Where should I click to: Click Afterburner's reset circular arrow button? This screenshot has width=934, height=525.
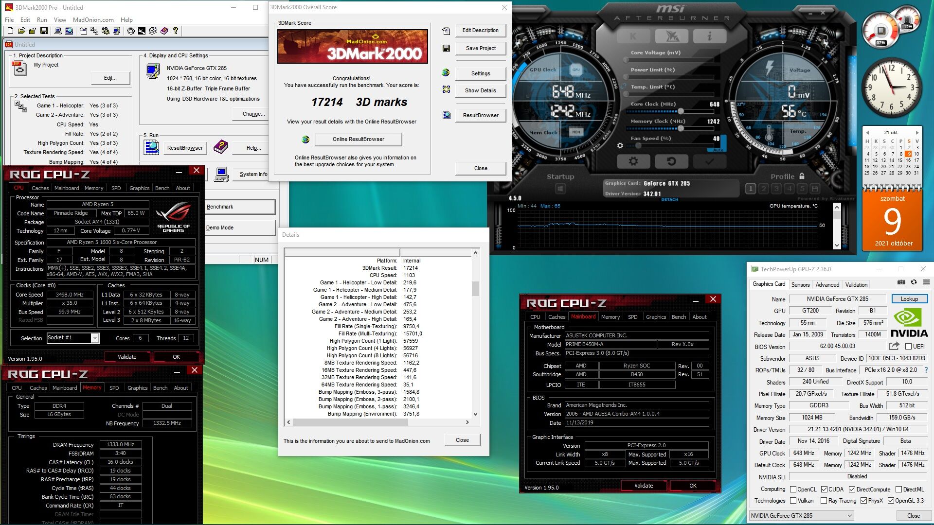coord(671,161)
